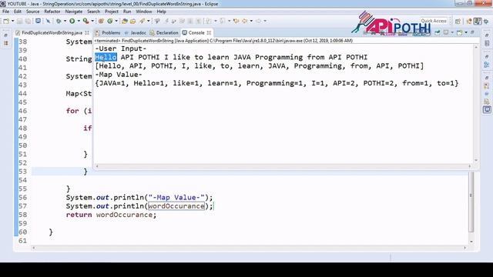
Task: Open the Window menu
Action: pos(144,12)
